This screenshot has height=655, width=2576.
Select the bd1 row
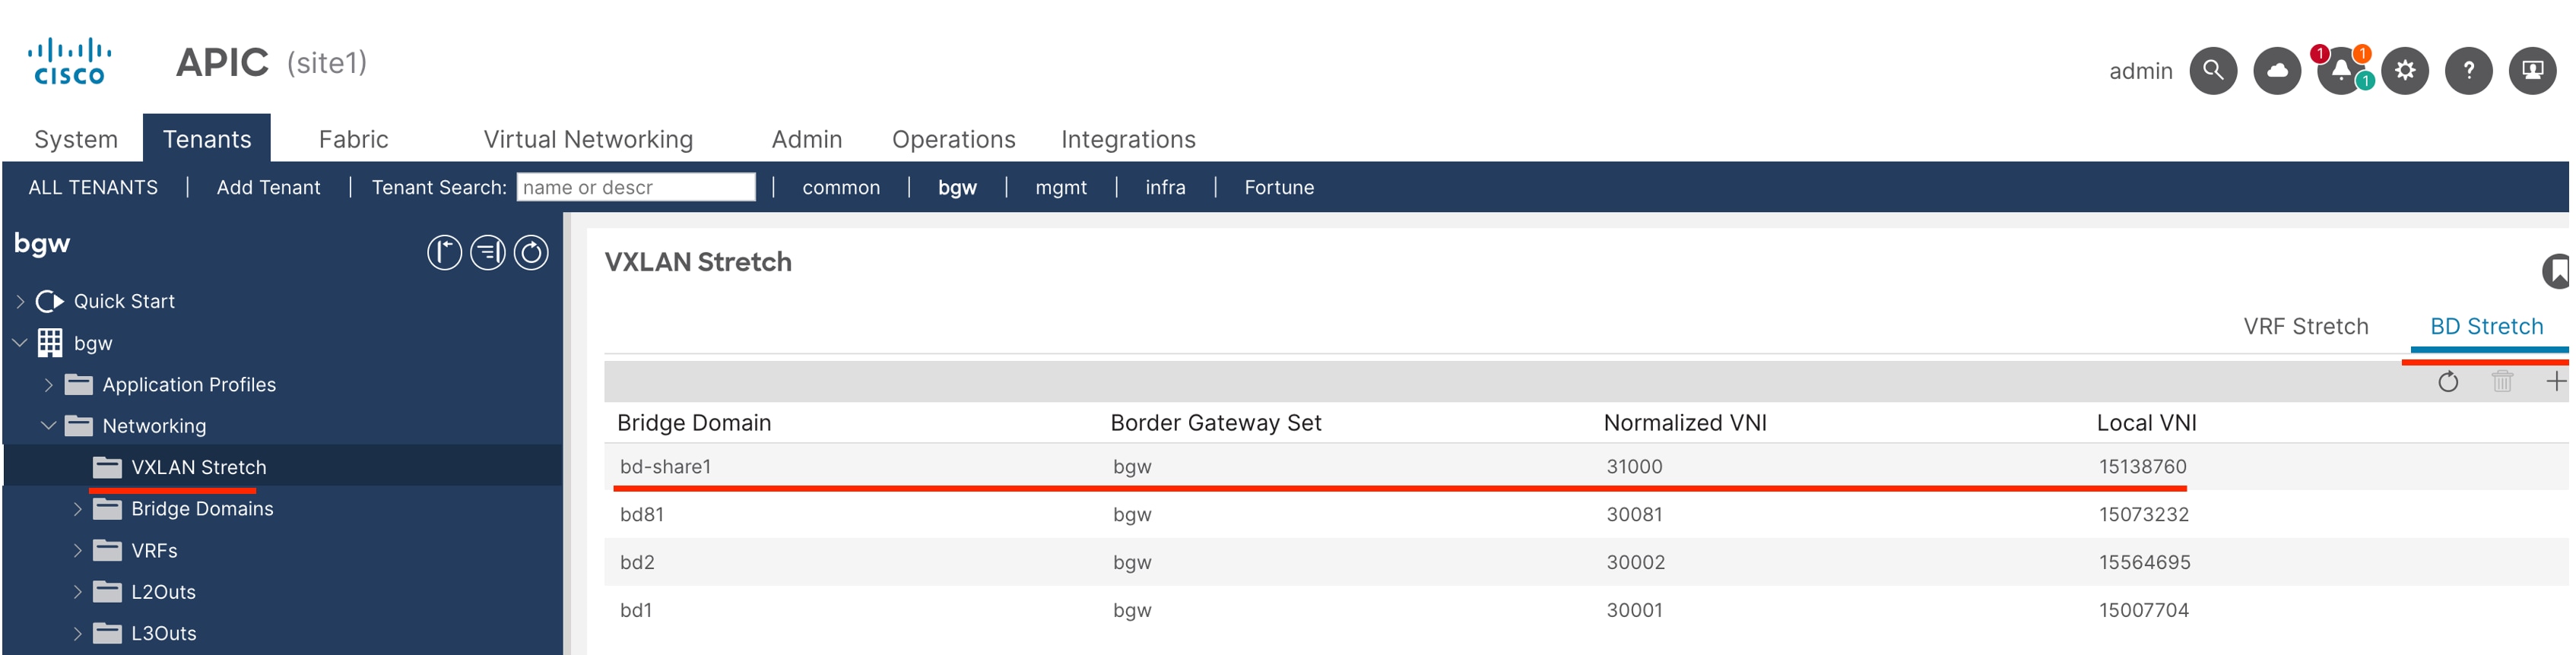pos(1586,610)
